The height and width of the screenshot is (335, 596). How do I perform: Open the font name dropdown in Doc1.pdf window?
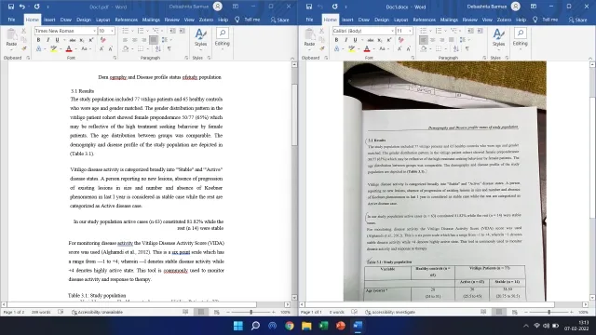94,31
